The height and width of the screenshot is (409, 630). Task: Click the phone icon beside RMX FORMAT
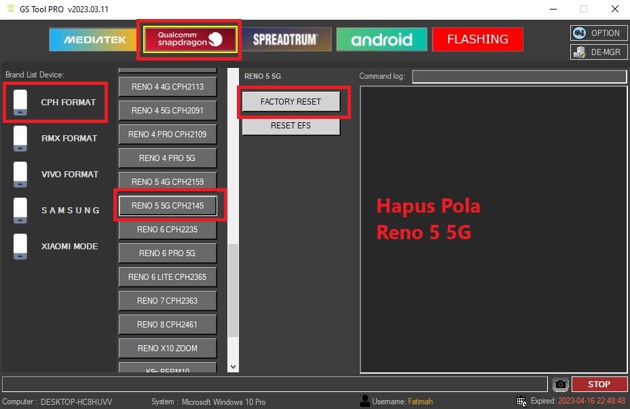[20, 139]
